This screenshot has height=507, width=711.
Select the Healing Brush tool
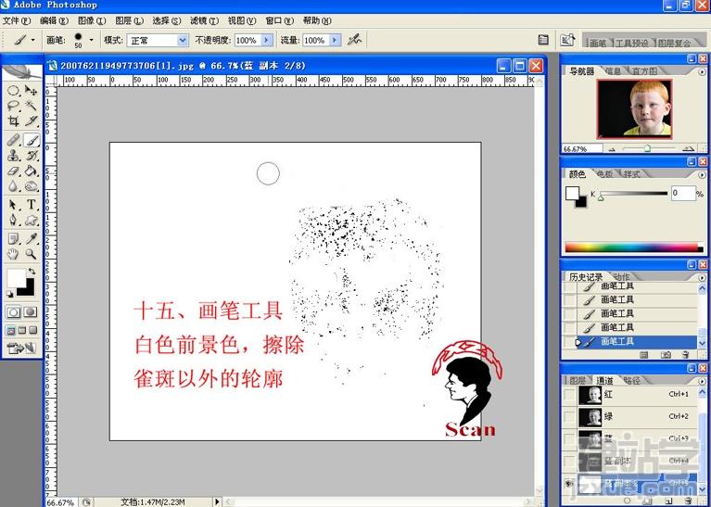tap(13, 140)
